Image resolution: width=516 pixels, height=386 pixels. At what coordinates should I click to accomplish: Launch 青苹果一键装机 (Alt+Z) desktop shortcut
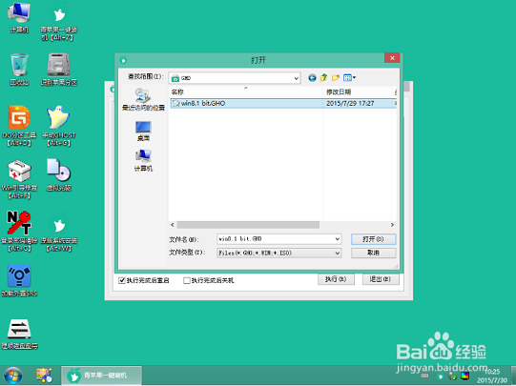59,23
